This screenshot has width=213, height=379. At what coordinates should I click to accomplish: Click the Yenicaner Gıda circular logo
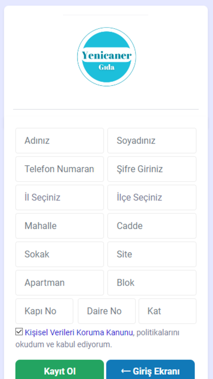(x=106, y=56)
